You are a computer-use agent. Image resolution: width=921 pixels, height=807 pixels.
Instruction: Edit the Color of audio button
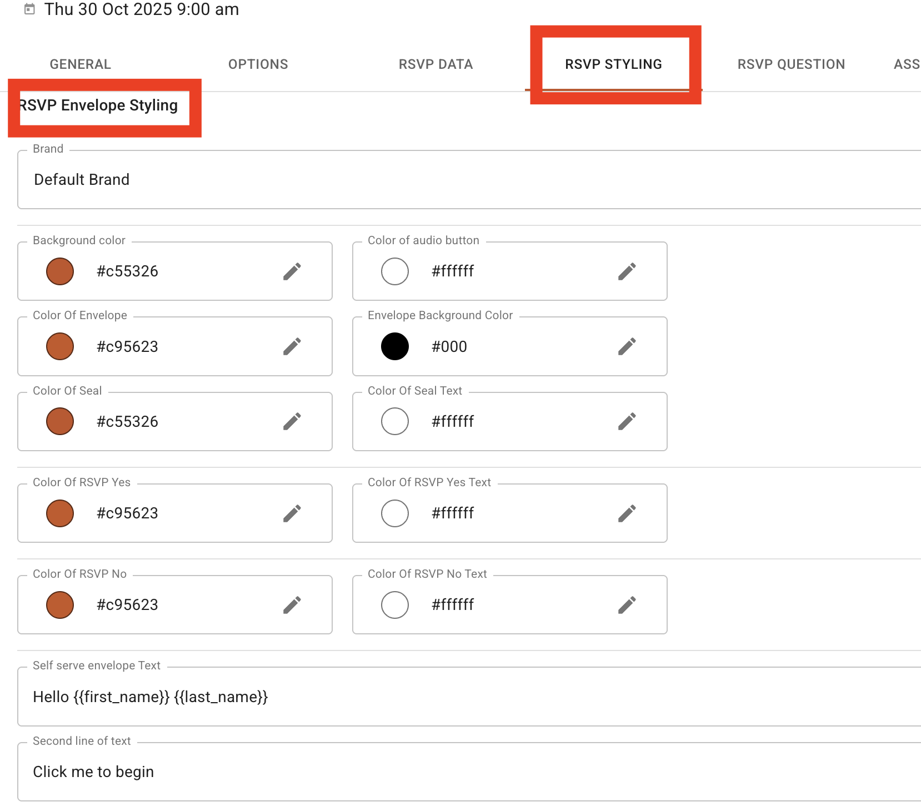627,271
